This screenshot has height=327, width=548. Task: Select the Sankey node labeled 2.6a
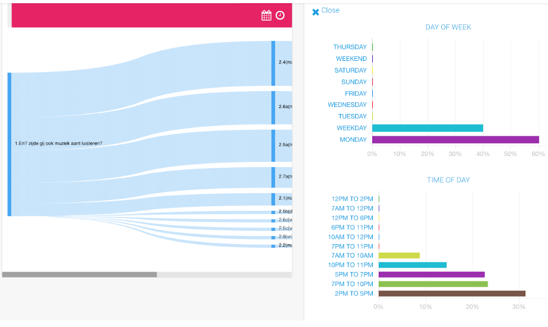[273, 108]
